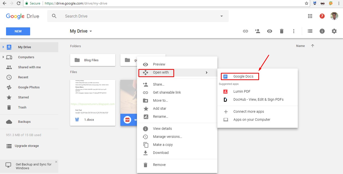343x174 pixels.
Task: Open file with Google Docs
Action: coord(258,76)
